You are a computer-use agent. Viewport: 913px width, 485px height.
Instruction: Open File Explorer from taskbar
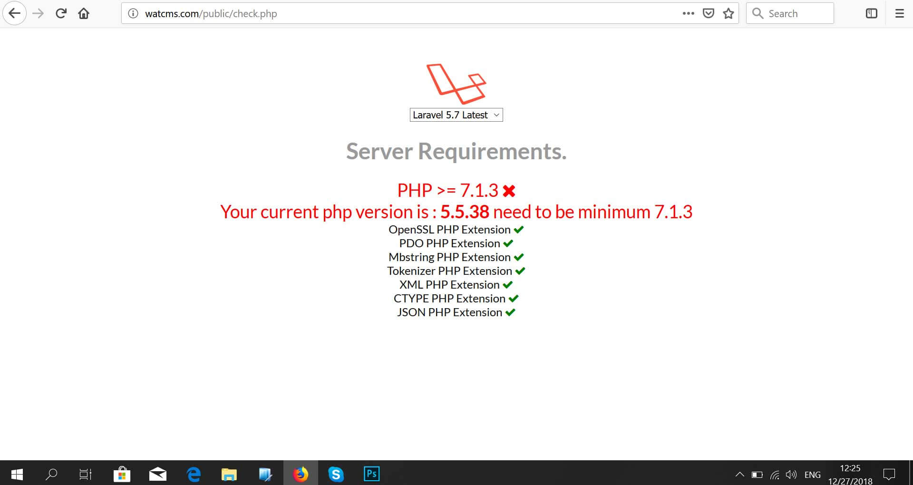(229, 474)
